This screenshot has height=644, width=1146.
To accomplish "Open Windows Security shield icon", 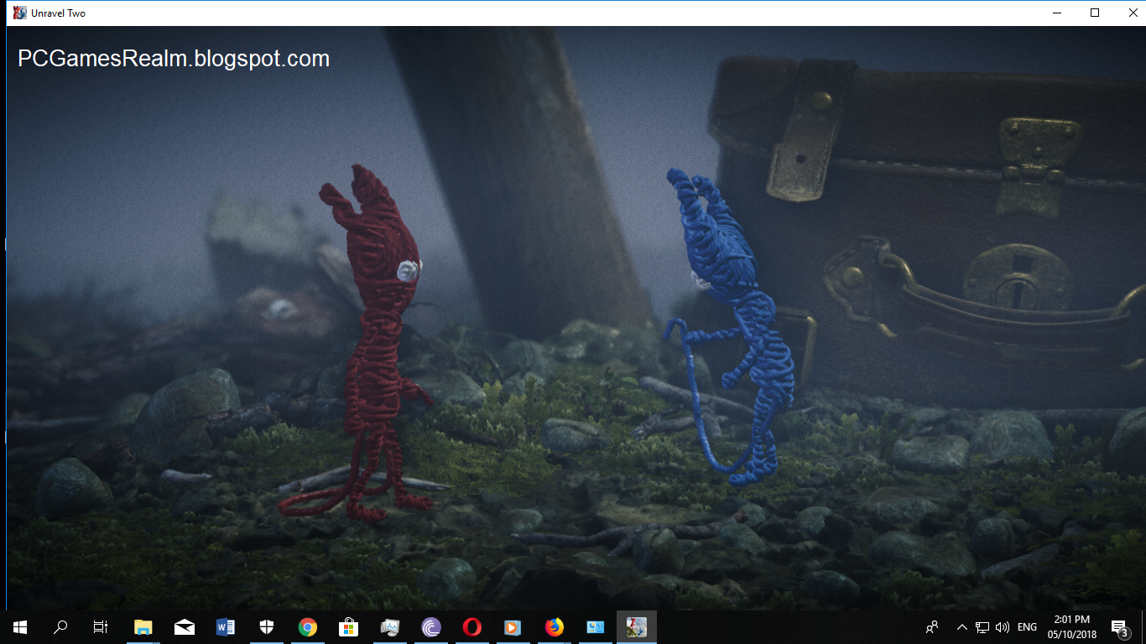I will click(267, 627).
